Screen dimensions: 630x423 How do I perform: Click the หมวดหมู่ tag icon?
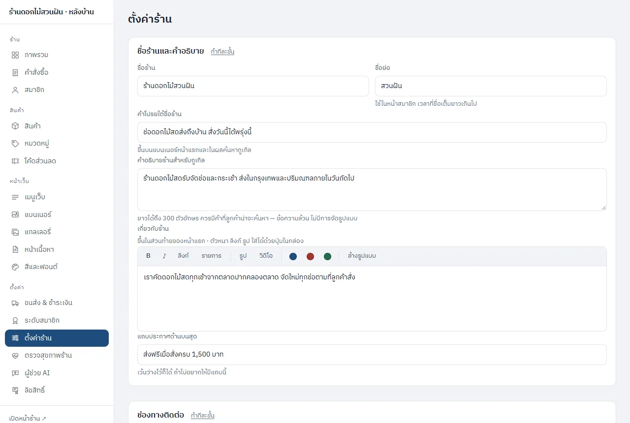click(x=15, y=144)
